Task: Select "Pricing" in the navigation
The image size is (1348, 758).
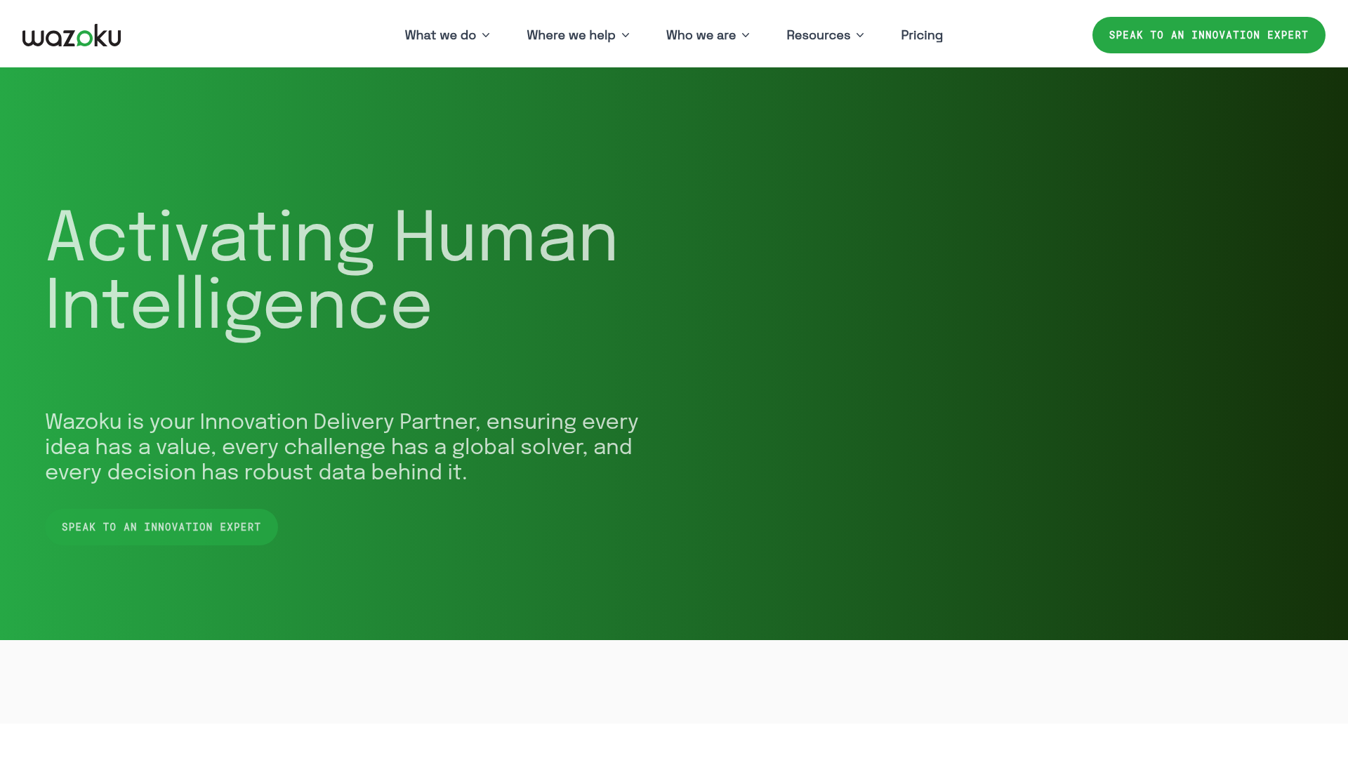Action: pos(922,35)
